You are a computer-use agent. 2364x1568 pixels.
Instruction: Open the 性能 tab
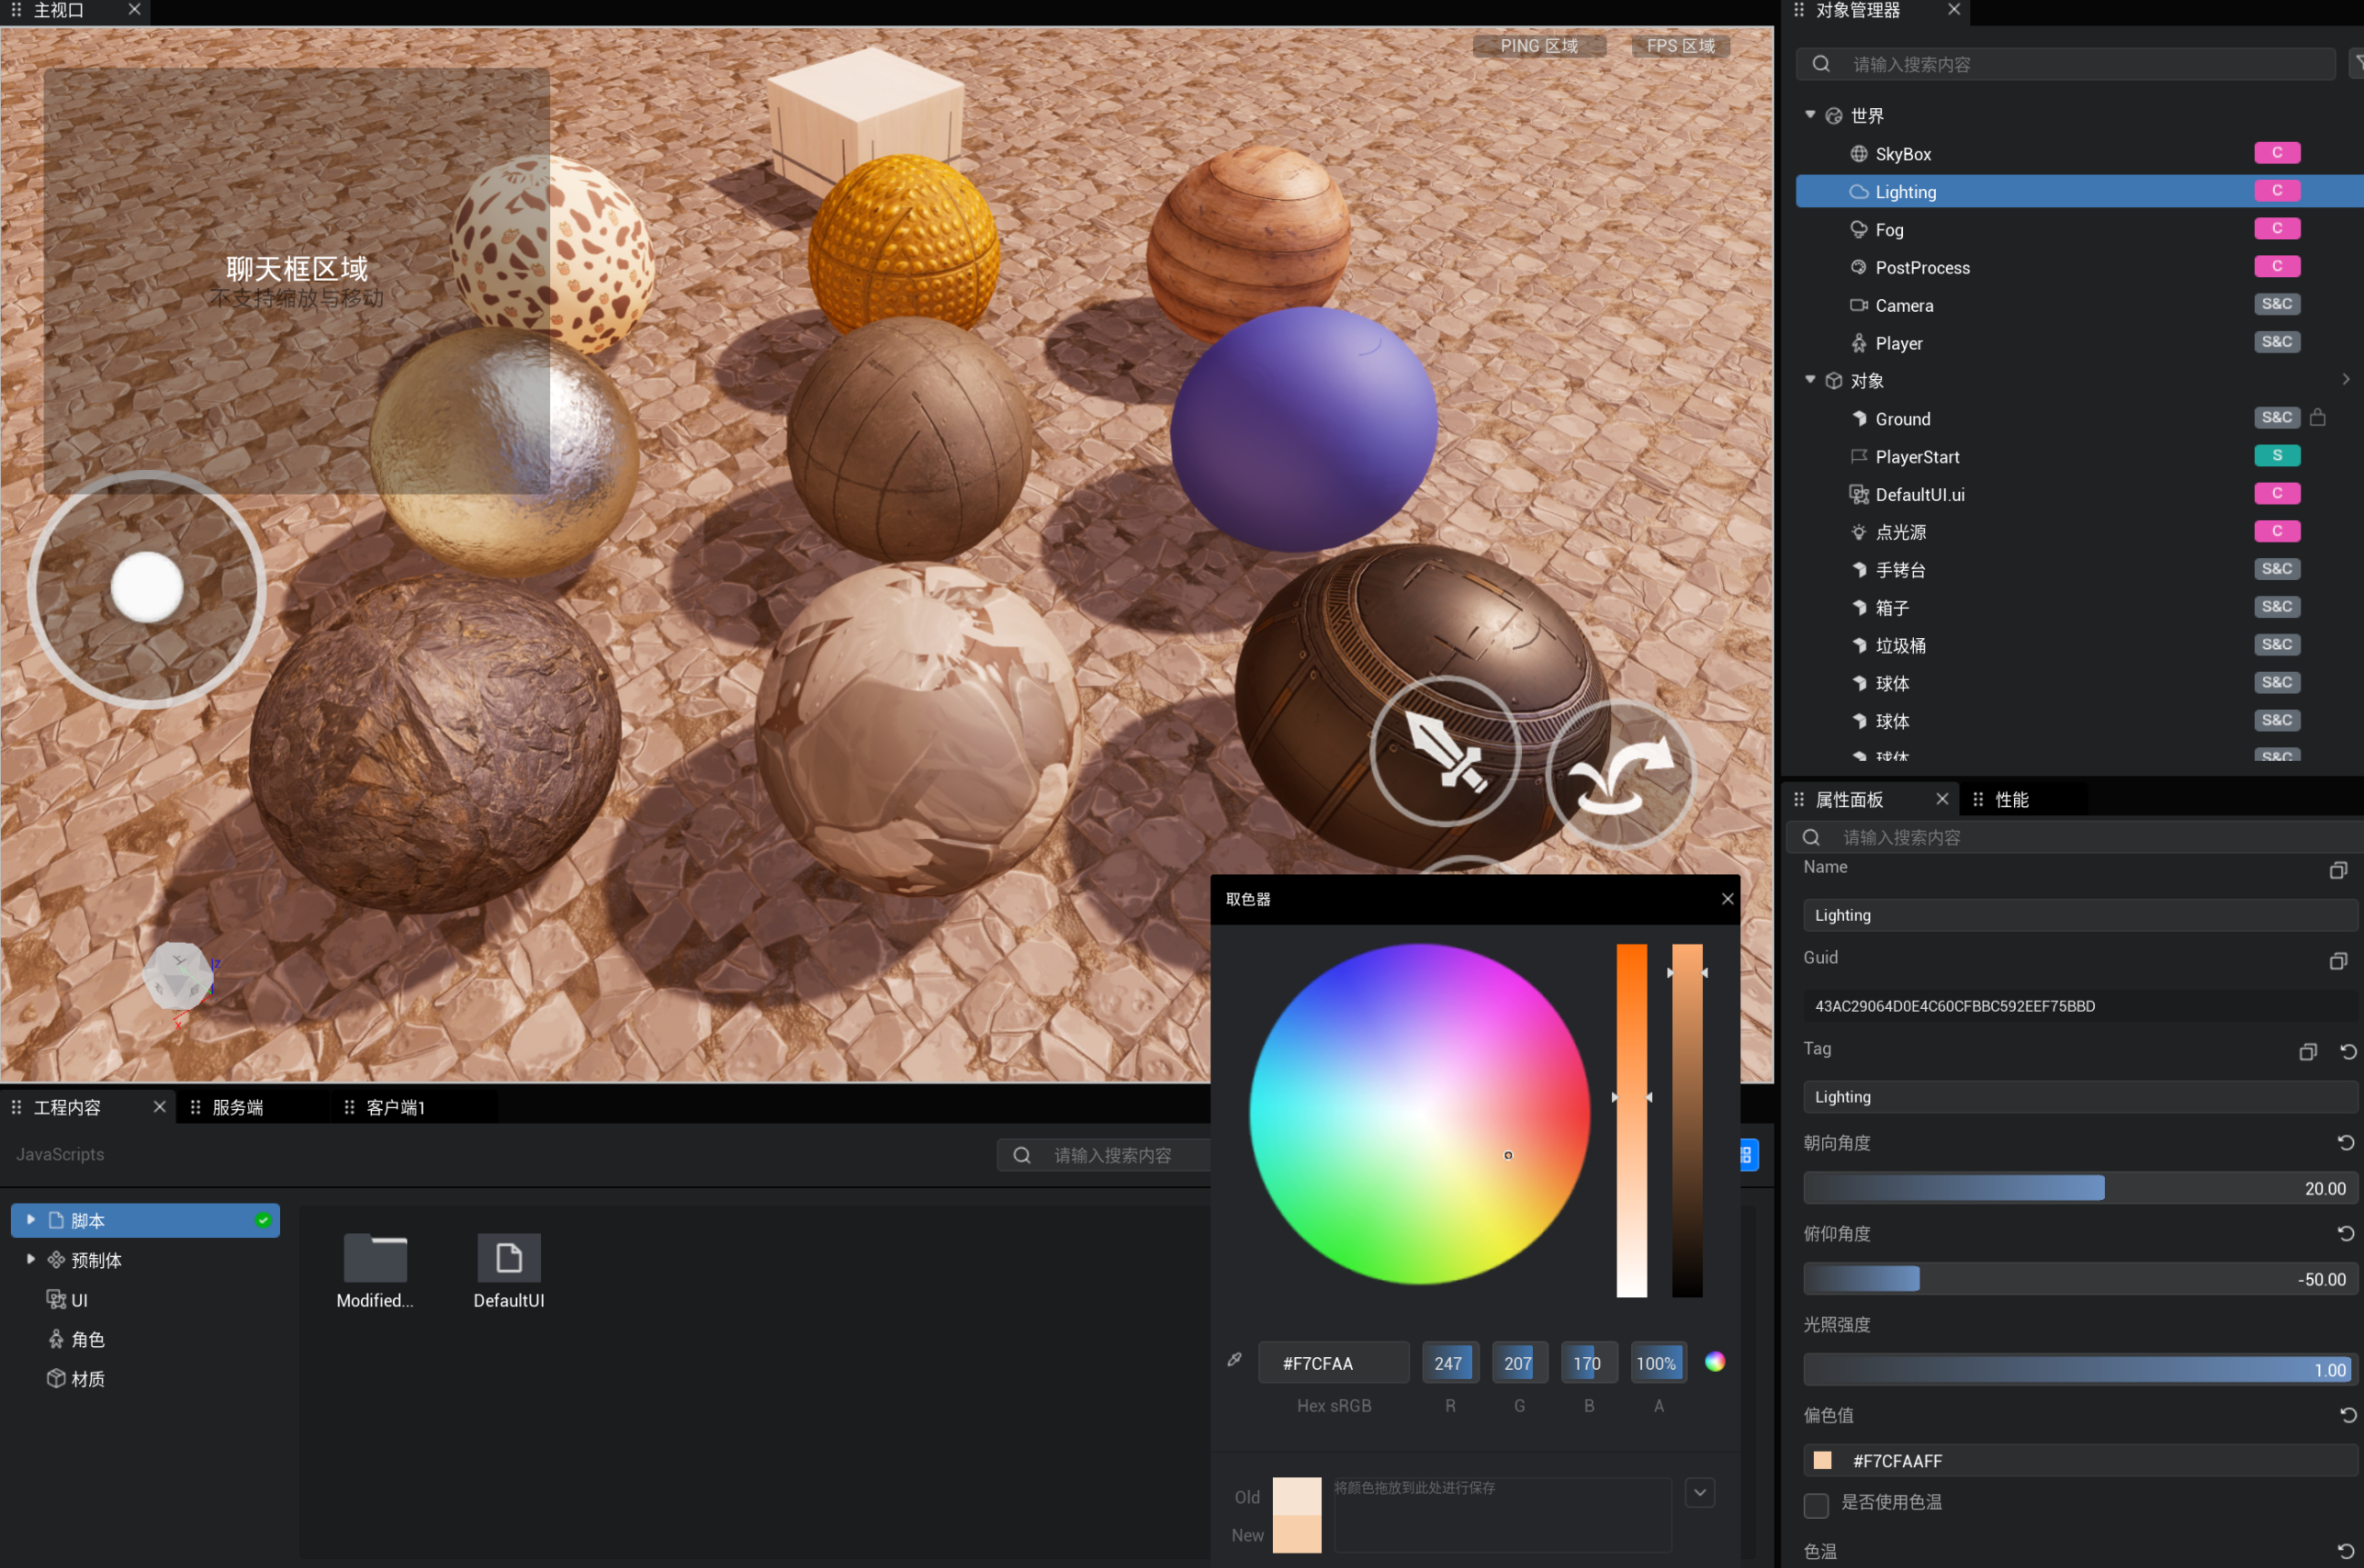[x=2012, y=800]
